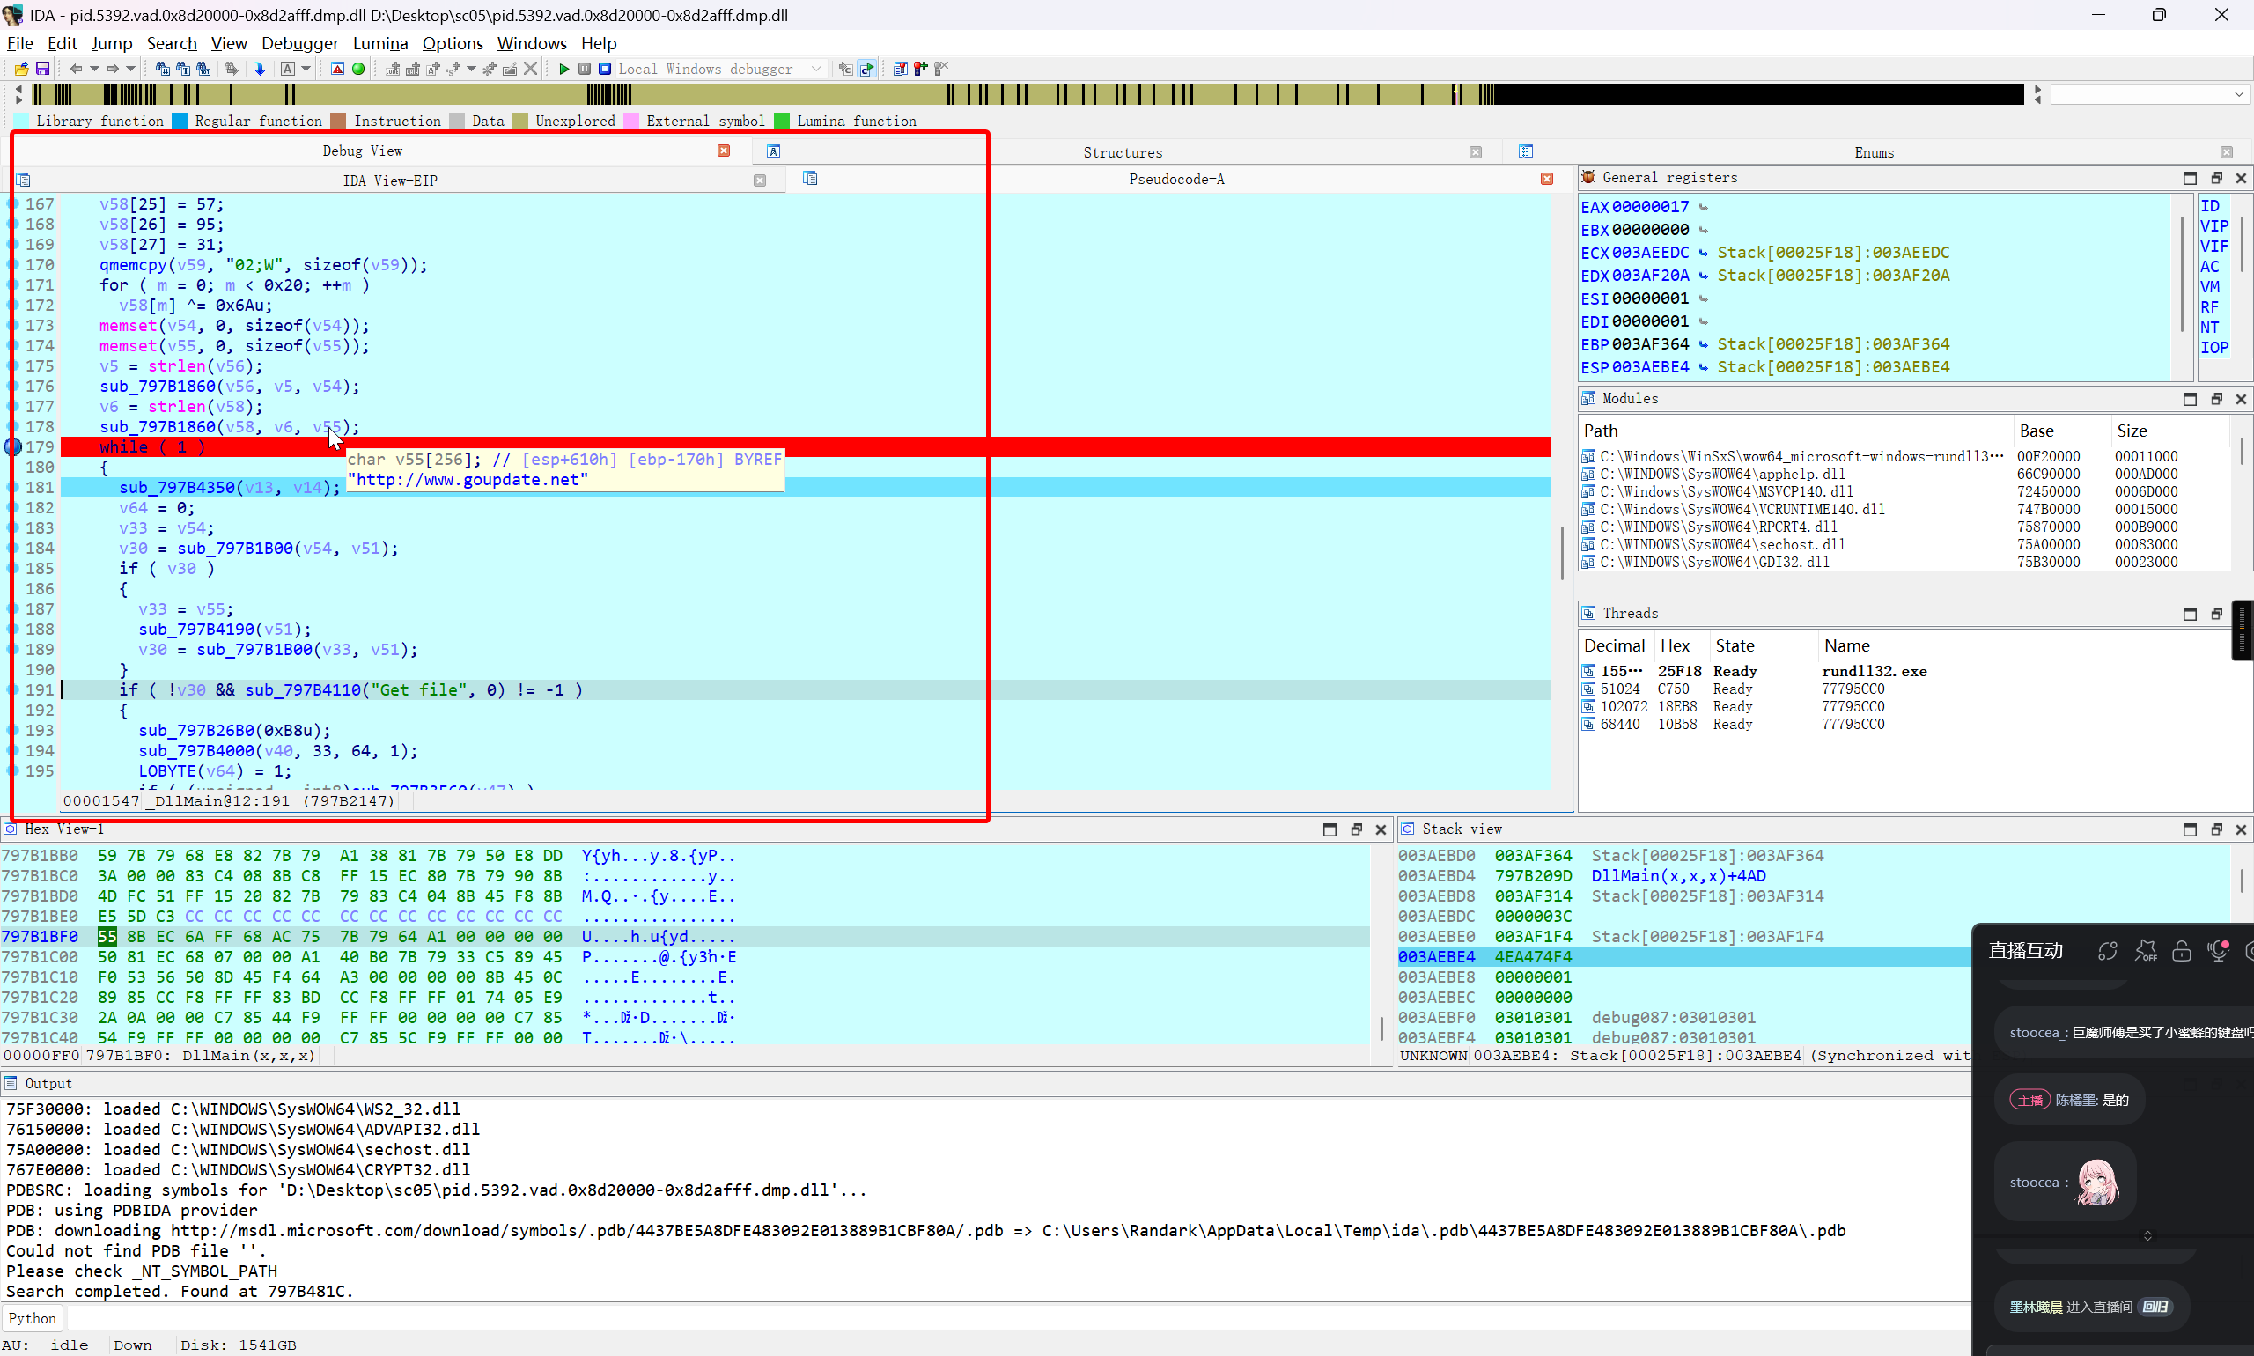Expand the back navigation history dropdown
This screenshot has width=2254, height=1356.
point(94,69)
